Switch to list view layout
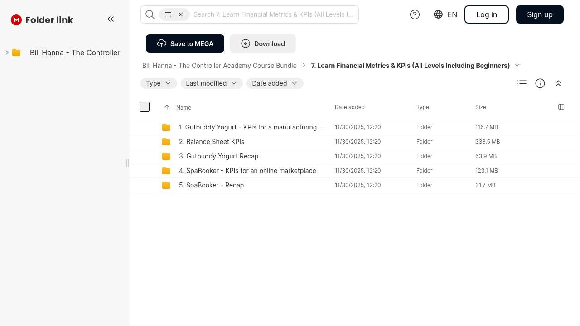Screen dimensions: 580x326 point(522,83)
